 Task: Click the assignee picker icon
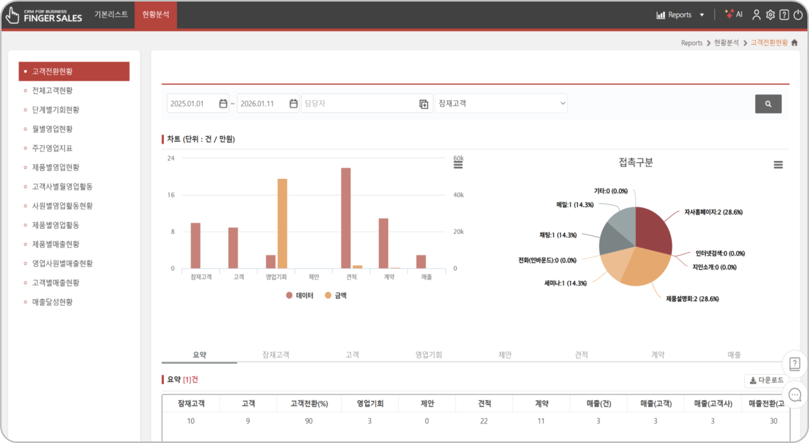424,104
